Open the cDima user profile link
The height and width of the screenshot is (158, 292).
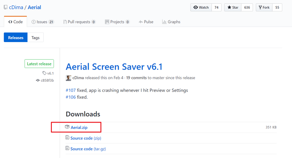tap(16, 8)
